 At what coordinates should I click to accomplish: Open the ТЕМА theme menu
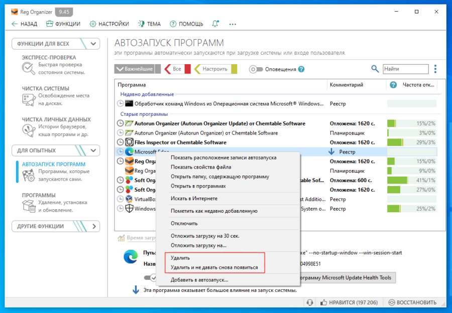(149, 24)
